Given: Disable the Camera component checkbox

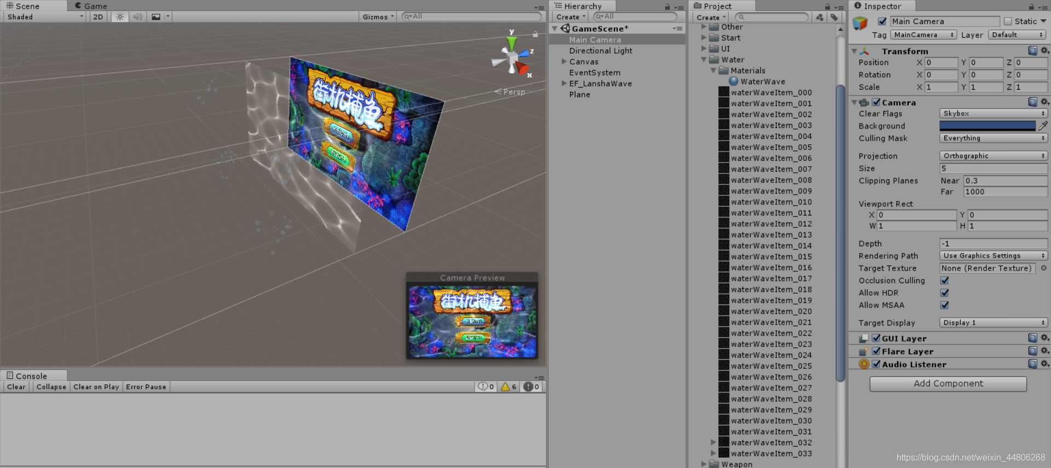Looking at the screenshot, I should (876, 102).
